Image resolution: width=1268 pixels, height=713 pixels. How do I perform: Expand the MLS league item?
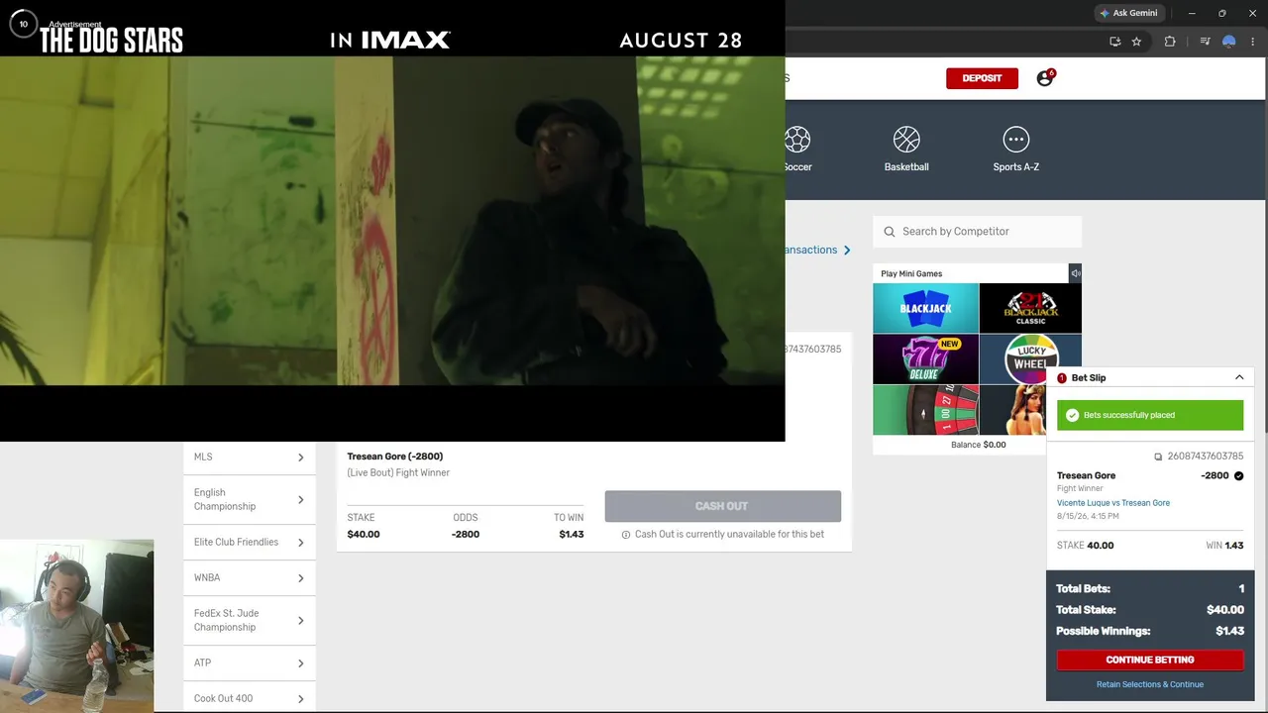(250, 457)
